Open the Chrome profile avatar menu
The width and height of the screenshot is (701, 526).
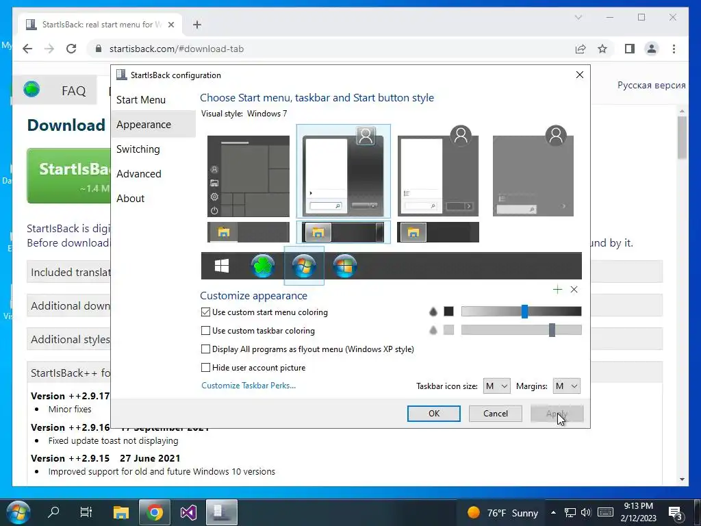pos(652,49)
